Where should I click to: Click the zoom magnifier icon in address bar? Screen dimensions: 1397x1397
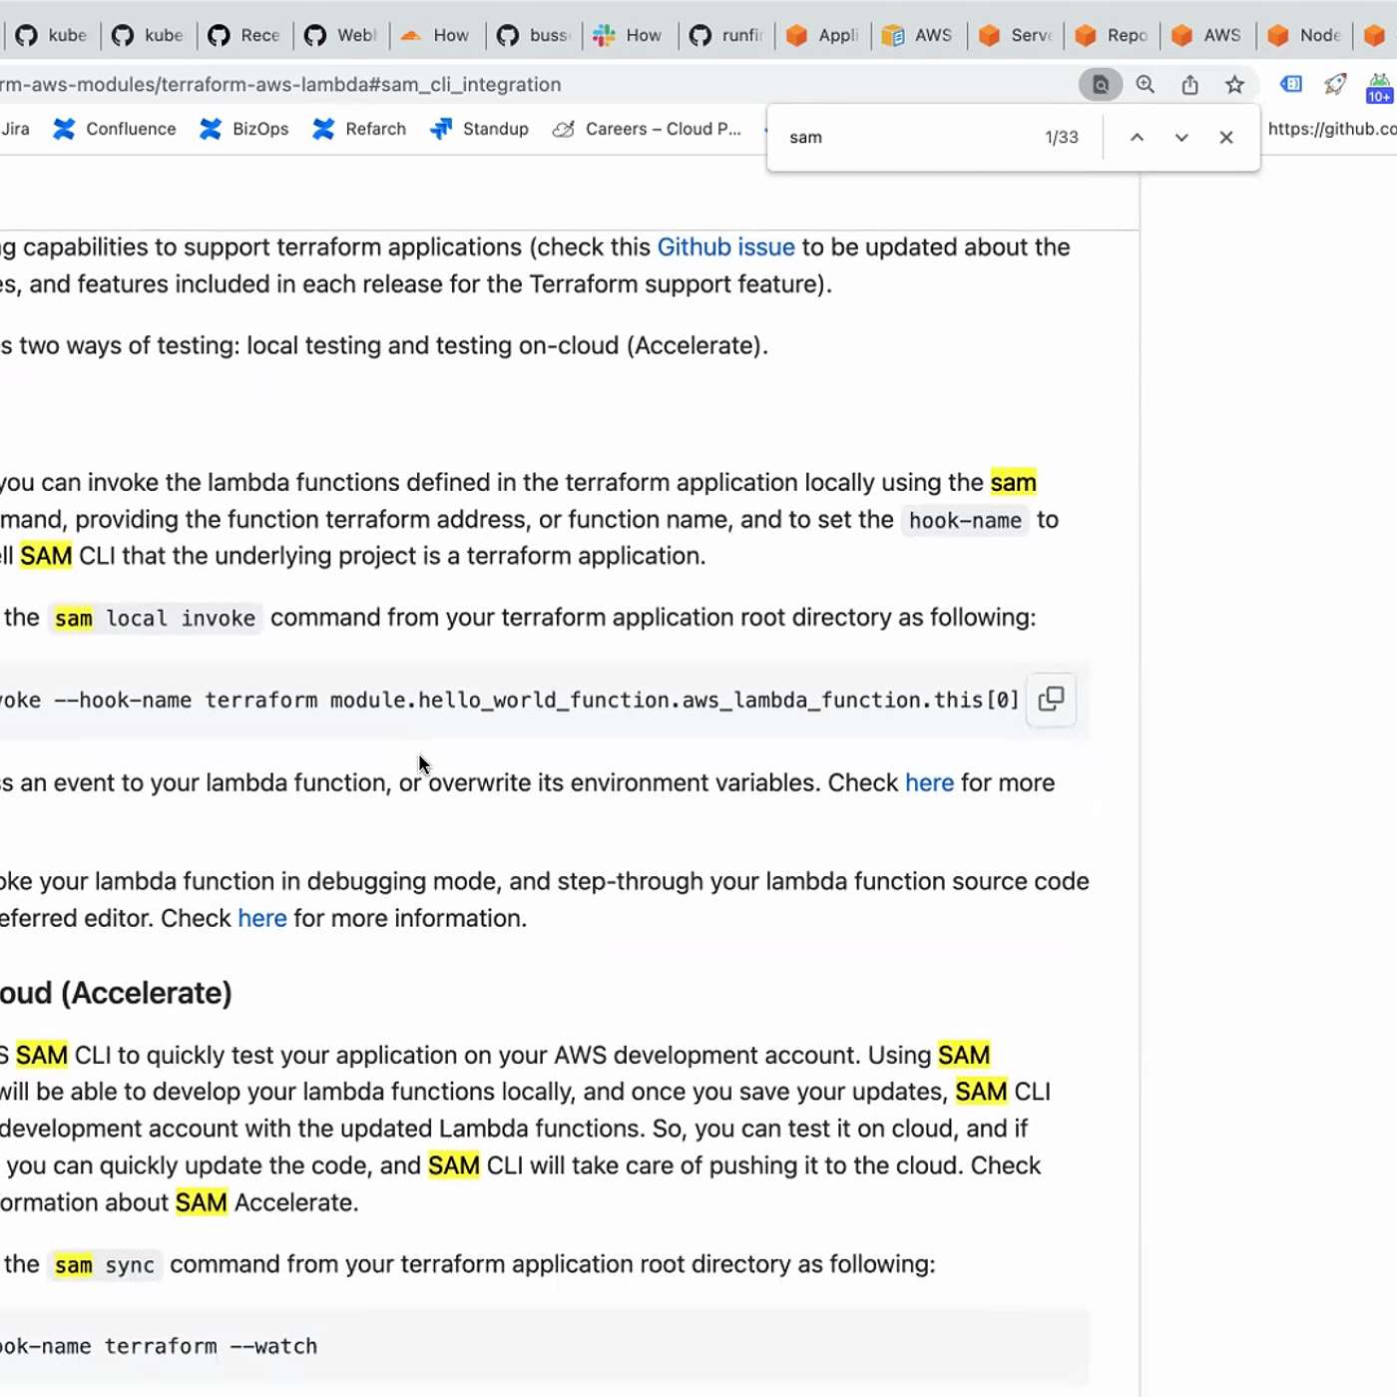(1145, 85)
